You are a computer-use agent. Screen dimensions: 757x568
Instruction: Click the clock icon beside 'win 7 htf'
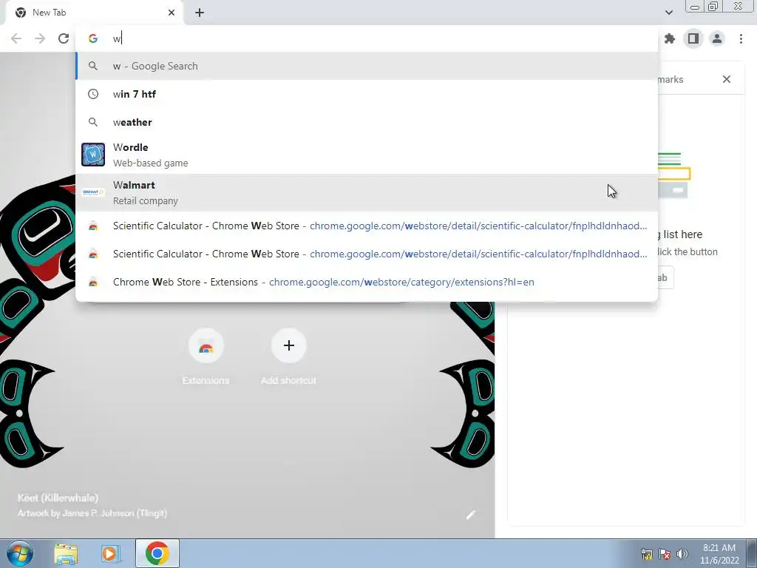pos(93,94)
